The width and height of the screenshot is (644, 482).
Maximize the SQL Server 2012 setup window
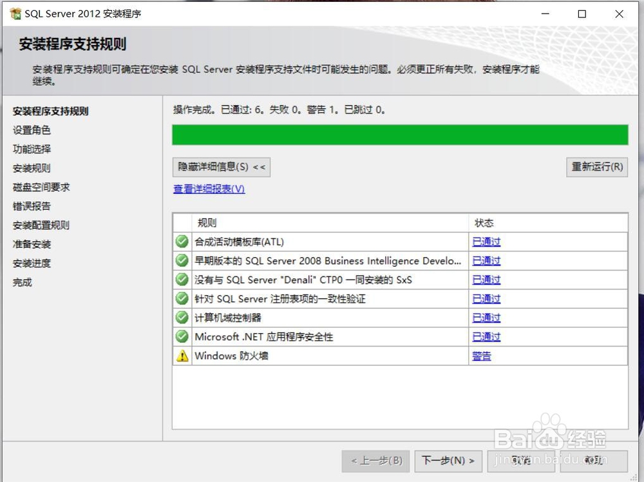[582, 14]
